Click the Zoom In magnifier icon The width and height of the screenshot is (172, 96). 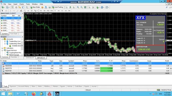click(x=78, y=7)
